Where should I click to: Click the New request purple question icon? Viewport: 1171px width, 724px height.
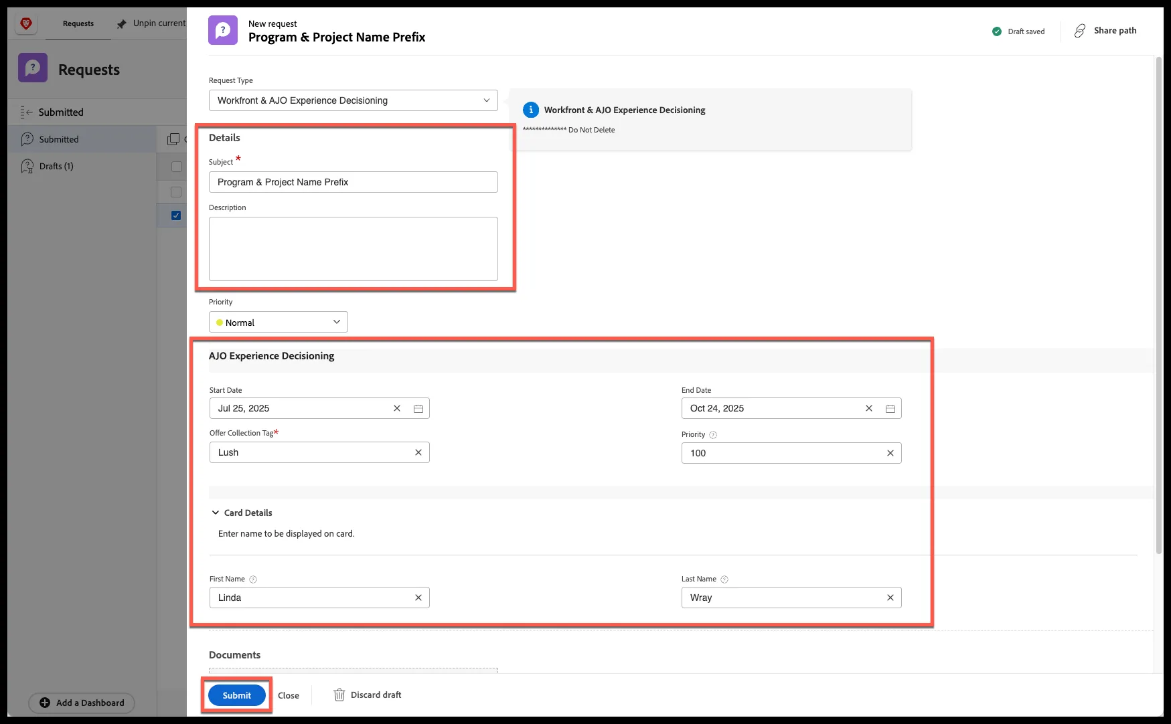tap(223, 30)
